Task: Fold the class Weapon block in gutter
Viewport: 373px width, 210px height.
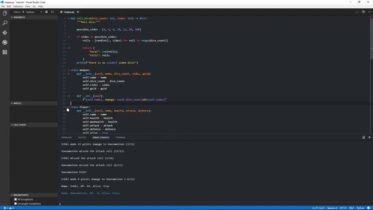Action: click(x=69, y=70)
